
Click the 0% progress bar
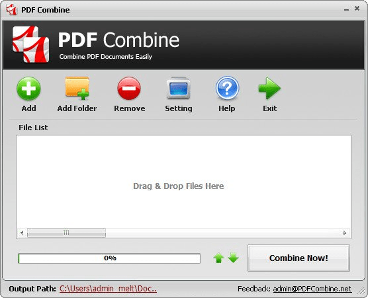pyautogui.click(x=109, y=258)
